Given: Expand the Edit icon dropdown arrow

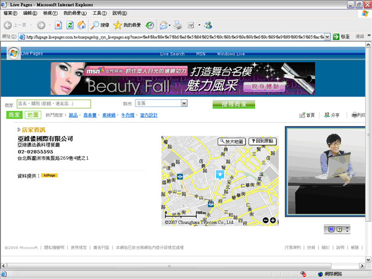Looking at the screenshot, I should (199, 25).
